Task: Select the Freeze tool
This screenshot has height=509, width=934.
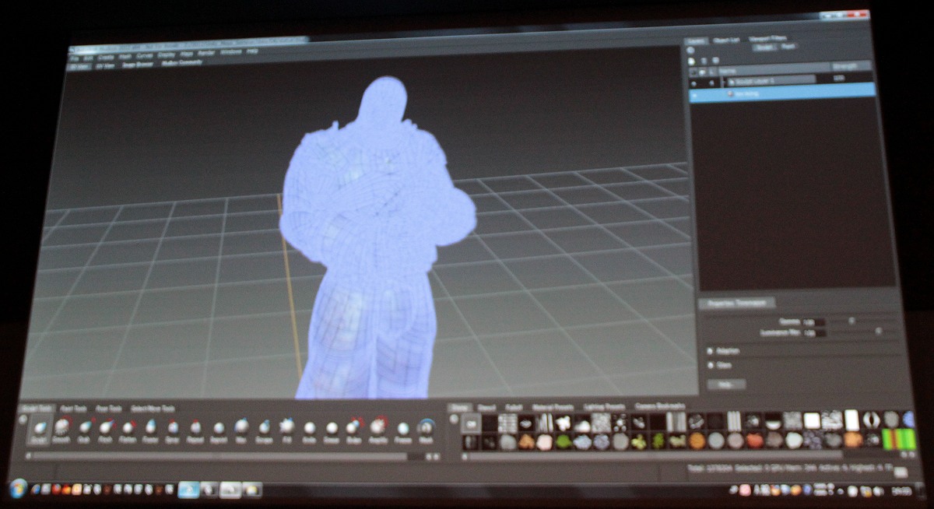Action: (402, 428)
